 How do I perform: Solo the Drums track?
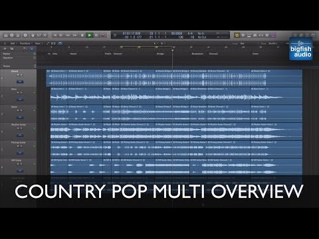pyautogui.click(x=21, y=75)
